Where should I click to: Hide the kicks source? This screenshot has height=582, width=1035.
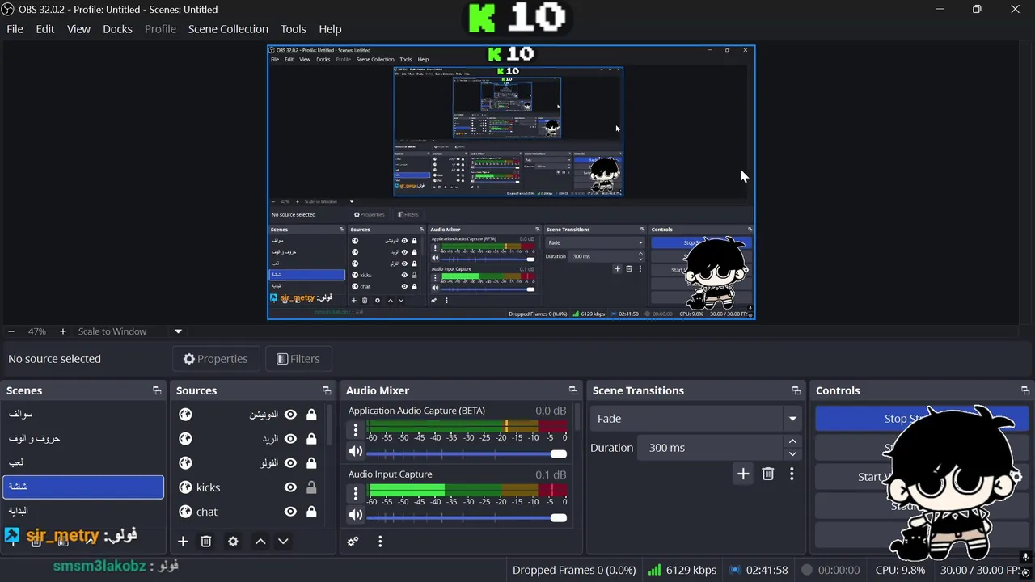point(290,487)
